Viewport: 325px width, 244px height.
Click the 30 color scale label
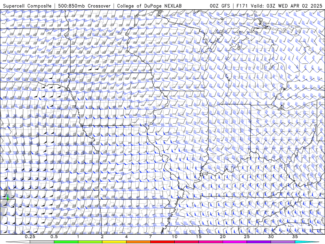(x=271, y=237)
